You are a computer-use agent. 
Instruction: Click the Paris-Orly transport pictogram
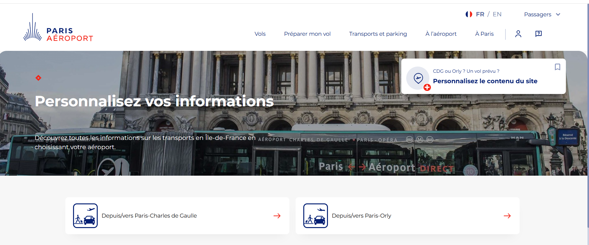[316, 216]
